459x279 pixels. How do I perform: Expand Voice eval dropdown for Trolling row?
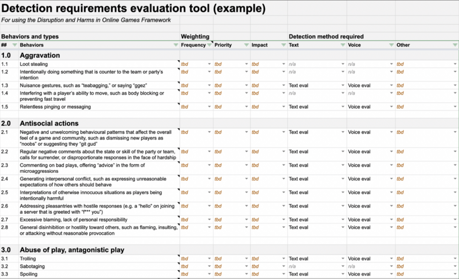click(391, 259)
